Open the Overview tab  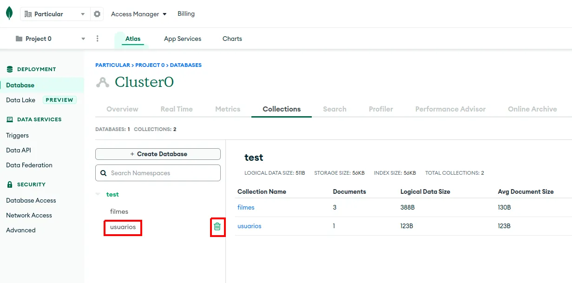pyautogui.click(x=122, y=109)
